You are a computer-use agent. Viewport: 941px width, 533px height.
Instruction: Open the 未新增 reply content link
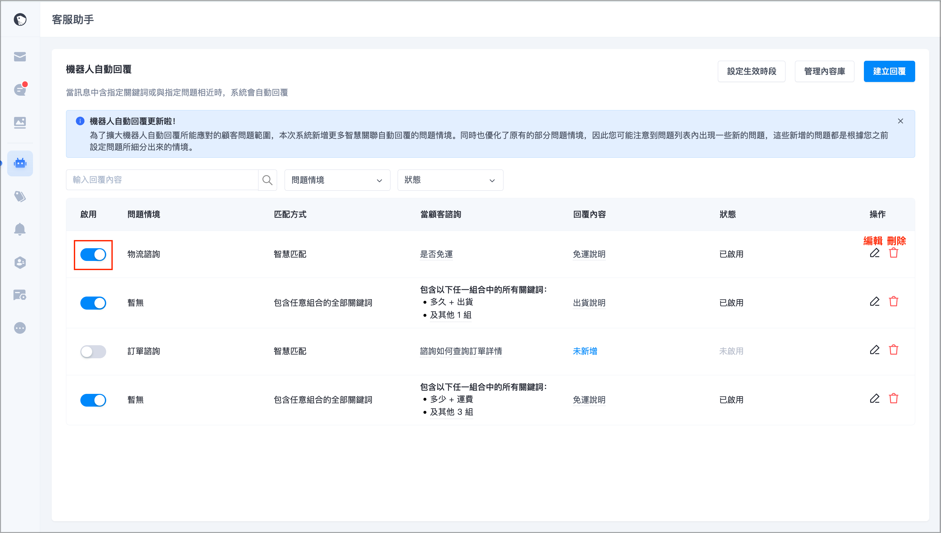(585, 351)
